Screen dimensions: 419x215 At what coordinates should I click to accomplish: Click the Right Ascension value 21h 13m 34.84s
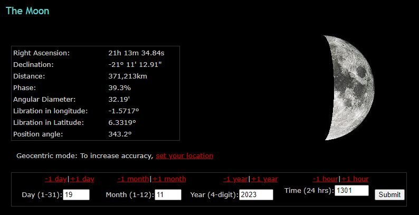pos(136,53)
